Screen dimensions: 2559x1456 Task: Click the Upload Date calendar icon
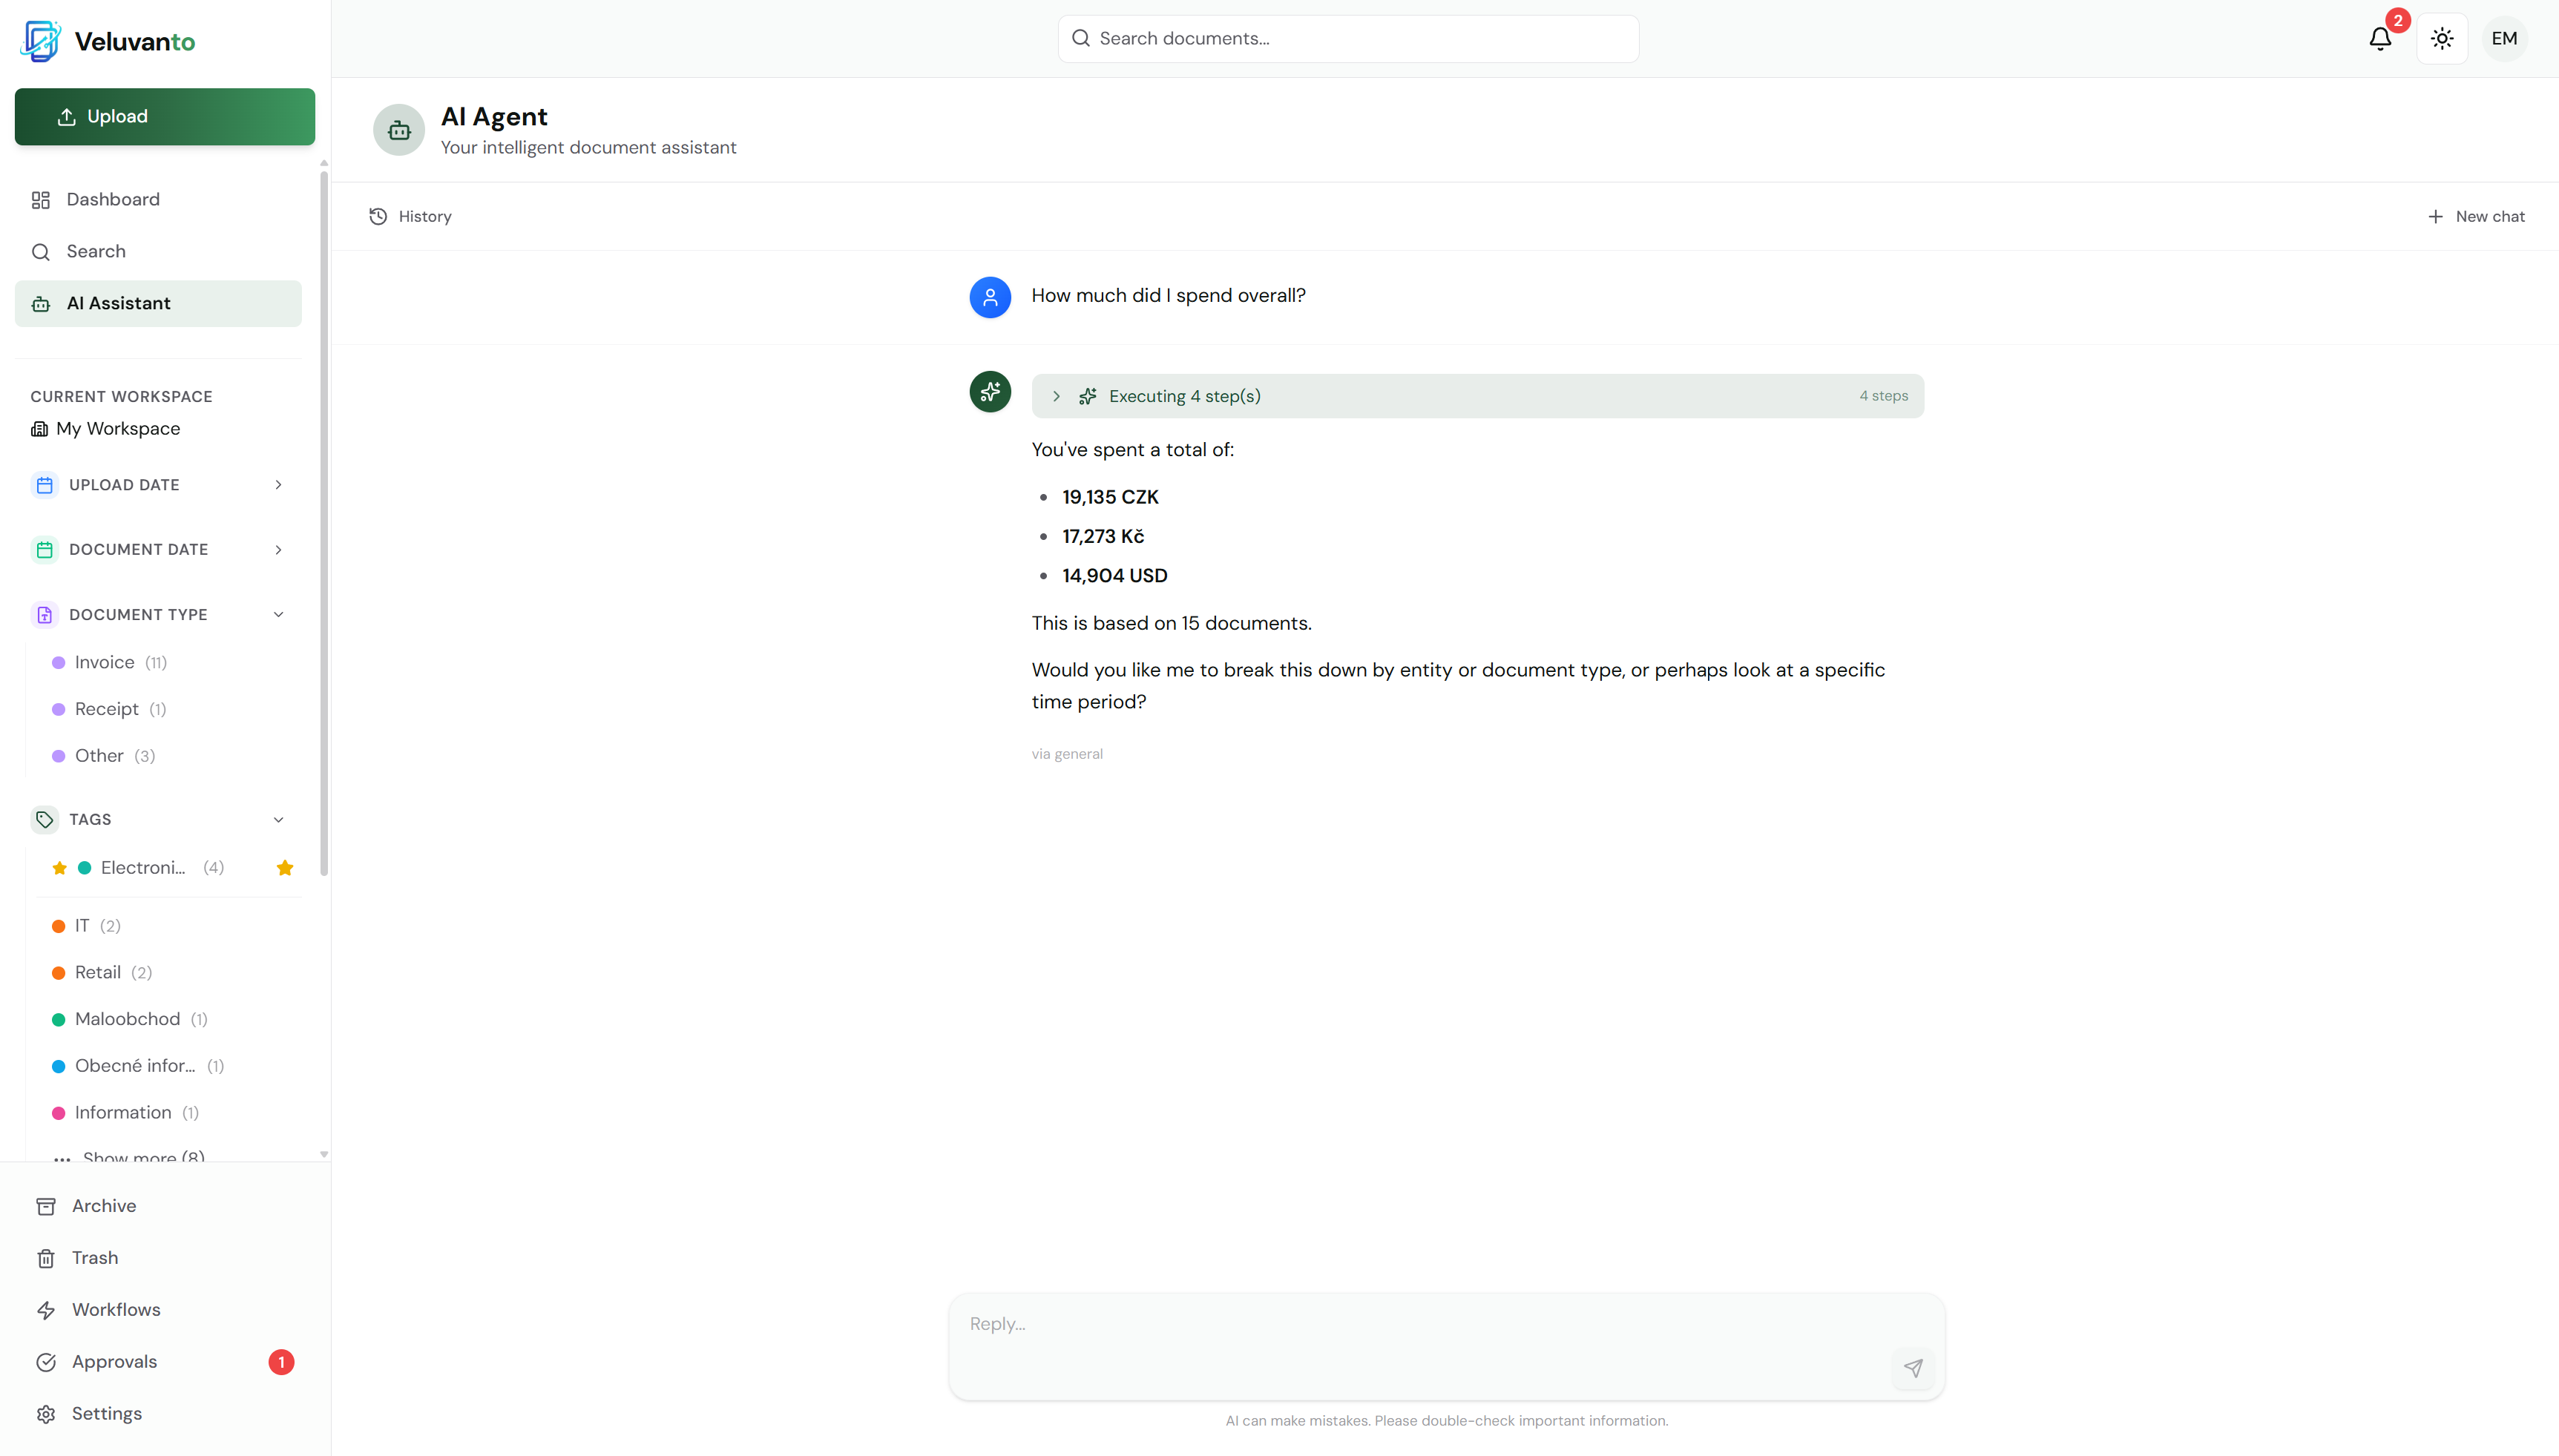click(x=44, y=485)
